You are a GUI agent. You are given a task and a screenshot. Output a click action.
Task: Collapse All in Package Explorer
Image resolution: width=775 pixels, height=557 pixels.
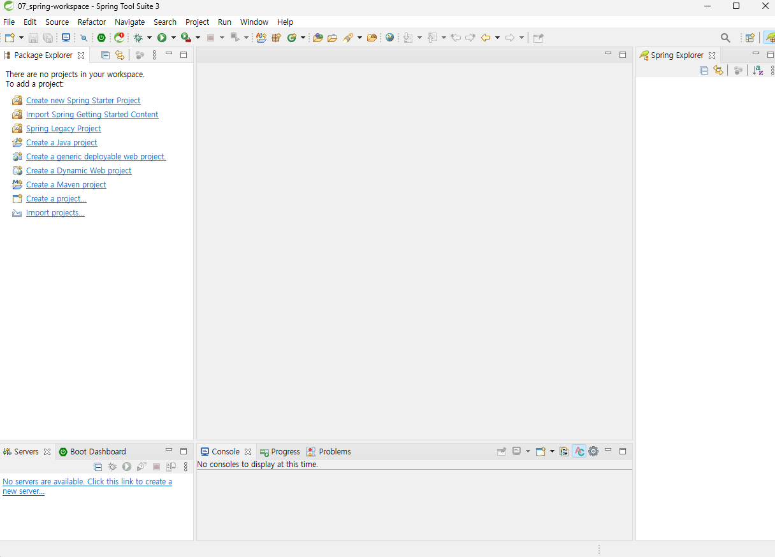pos(105,55)
